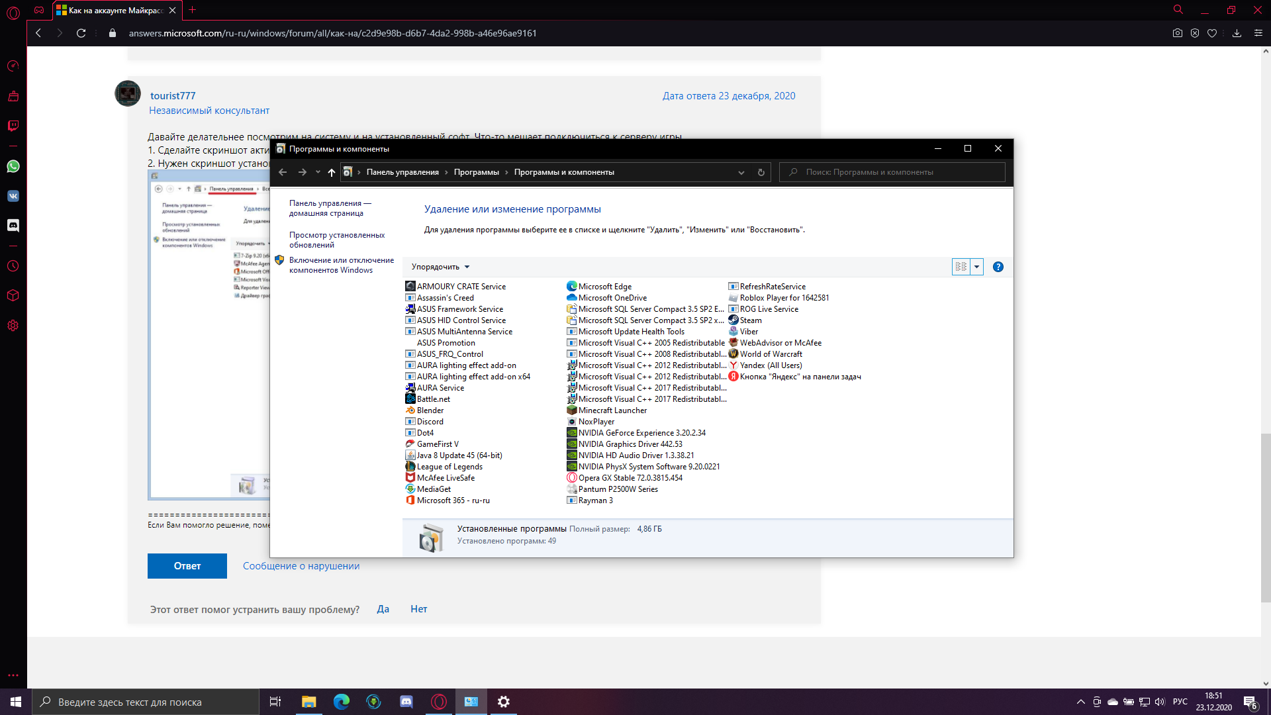Open WhatsApp in Opera sidebar

[13, 166]
